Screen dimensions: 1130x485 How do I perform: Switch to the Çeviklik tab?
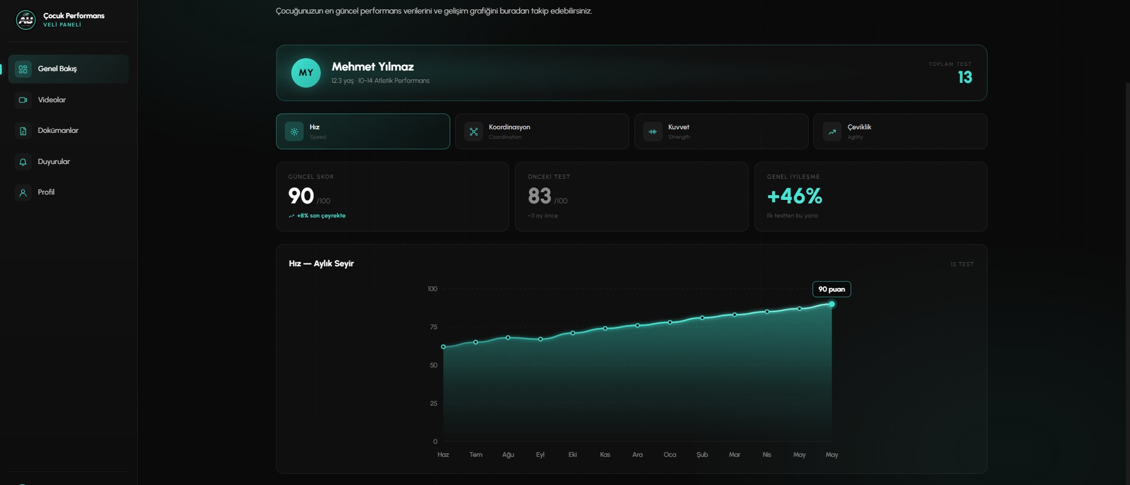[900, 132]
